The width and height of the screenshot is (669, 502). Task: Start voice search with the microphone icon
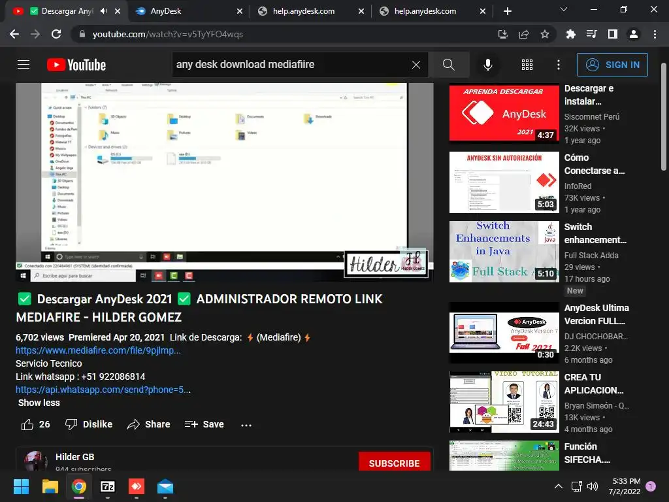[487, 65]
